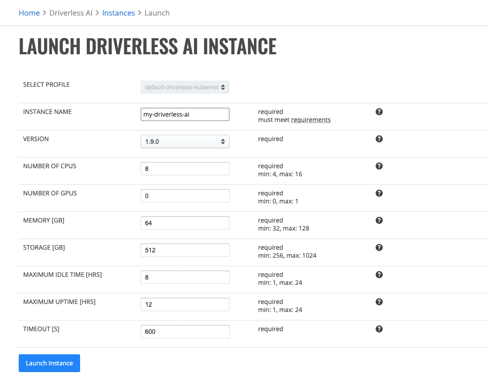Open help icon for Instance Name
Viewport: 498px width, 381px height.
379,112
